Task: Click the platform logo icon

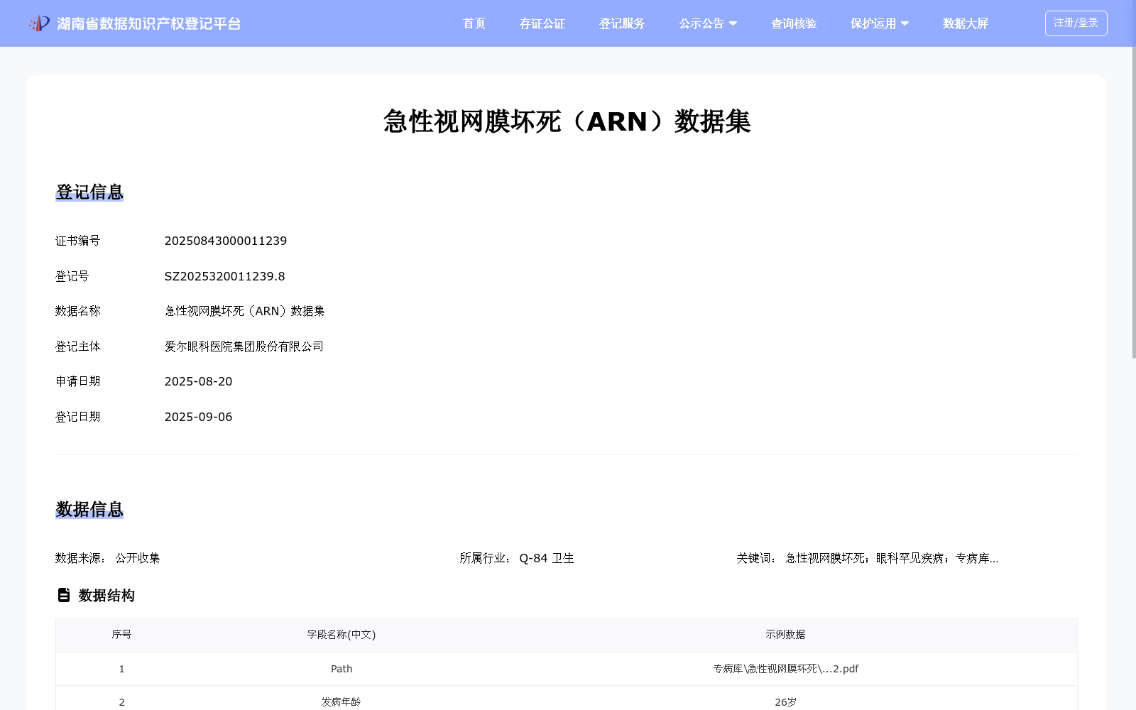Action: 39,23
